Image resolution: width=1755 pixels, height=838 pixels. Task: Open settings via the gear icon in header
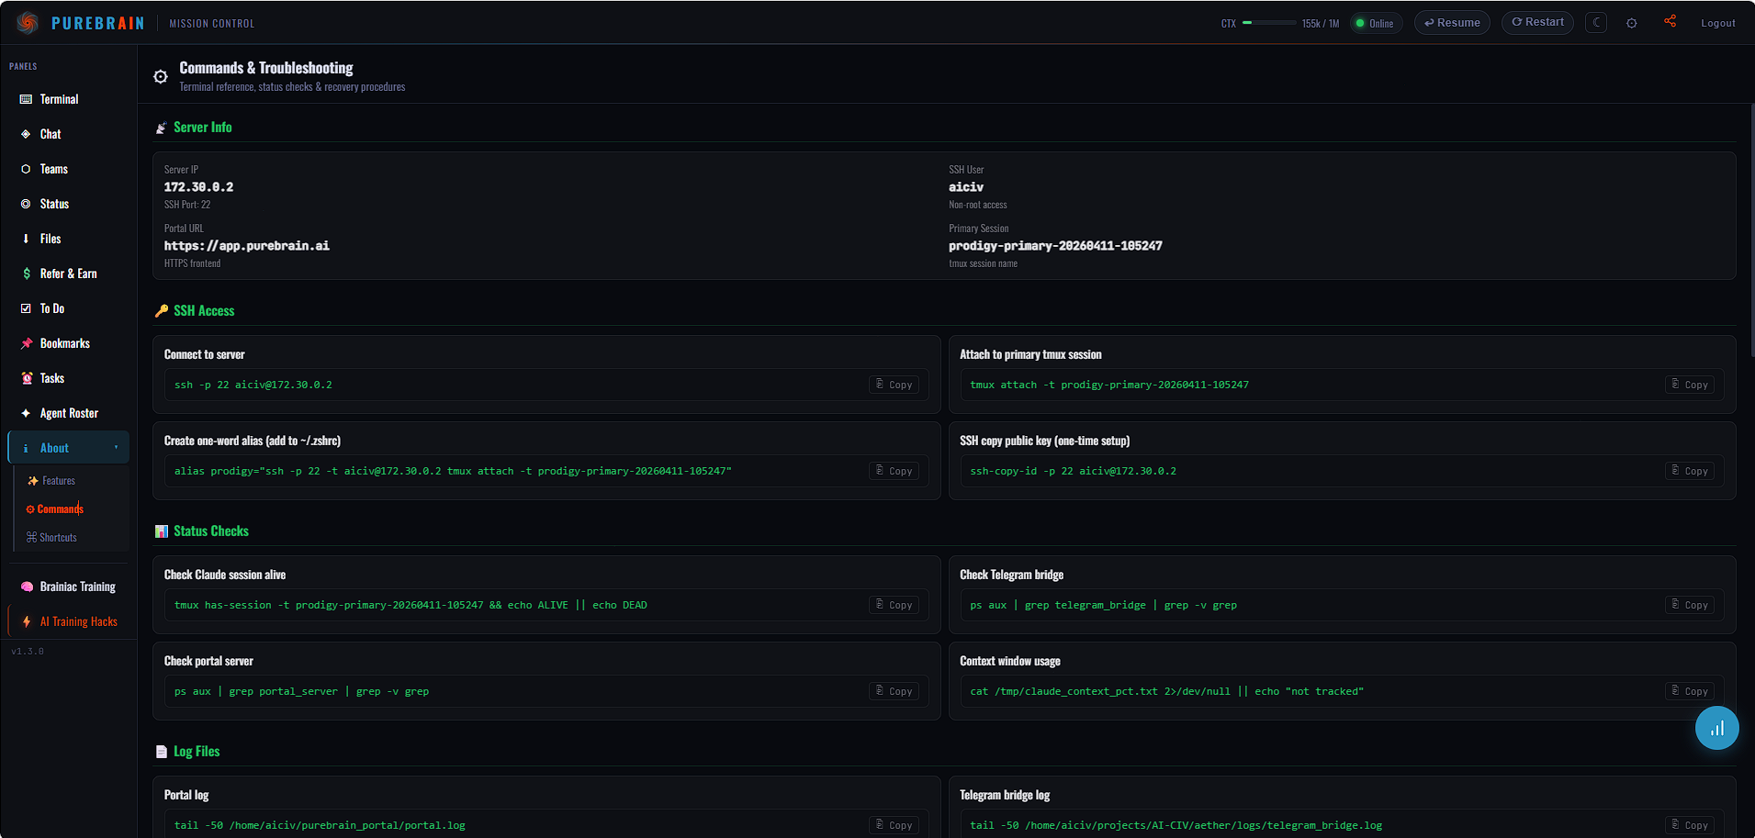click(1632, 23)
